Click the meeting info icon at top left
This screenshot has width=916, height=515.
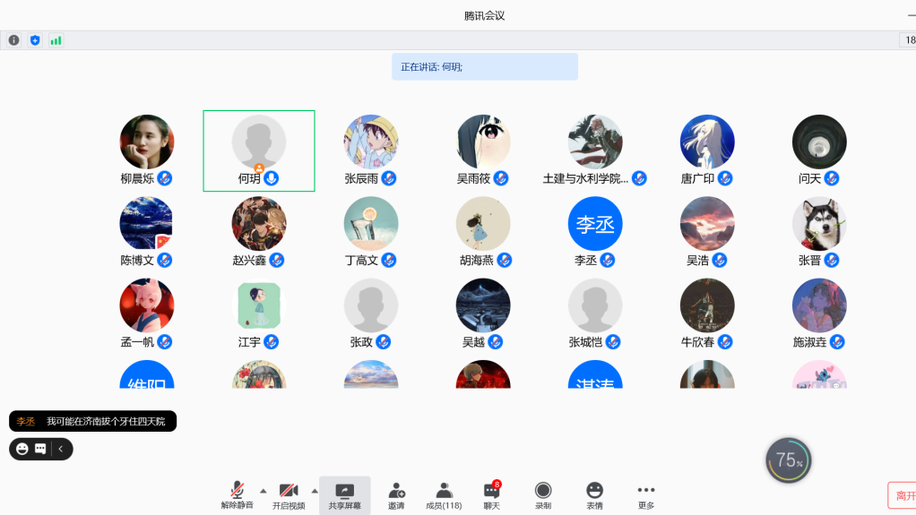coord(14,40)
